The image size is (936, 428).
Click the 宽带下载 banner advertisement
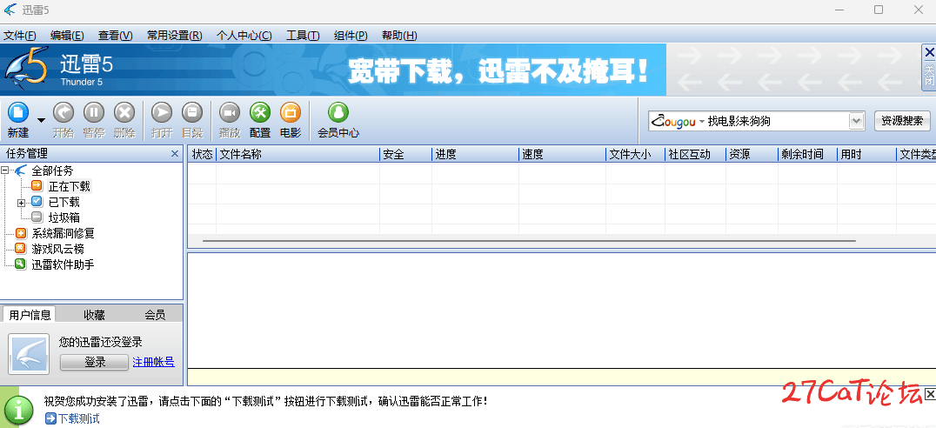click(x=498, y=70)
